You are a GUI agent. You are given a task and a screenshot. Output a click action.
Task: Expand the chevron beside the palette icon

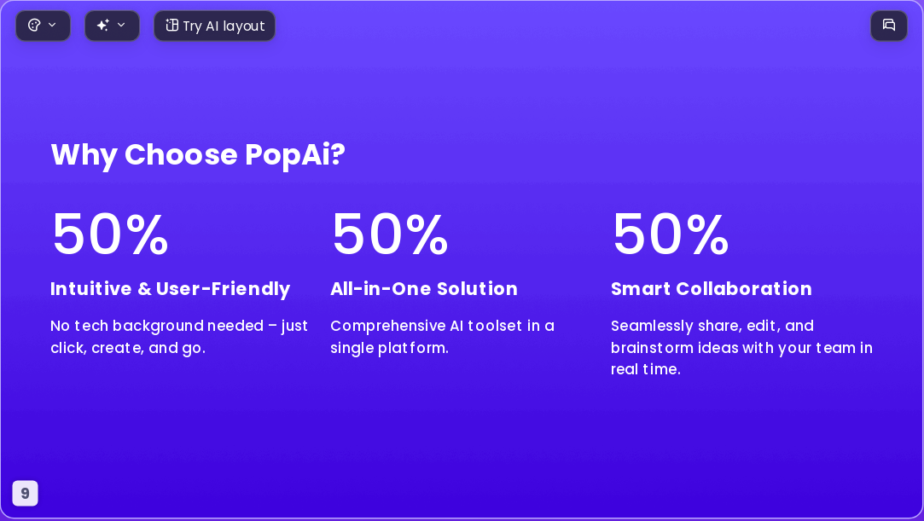(52, 25)
